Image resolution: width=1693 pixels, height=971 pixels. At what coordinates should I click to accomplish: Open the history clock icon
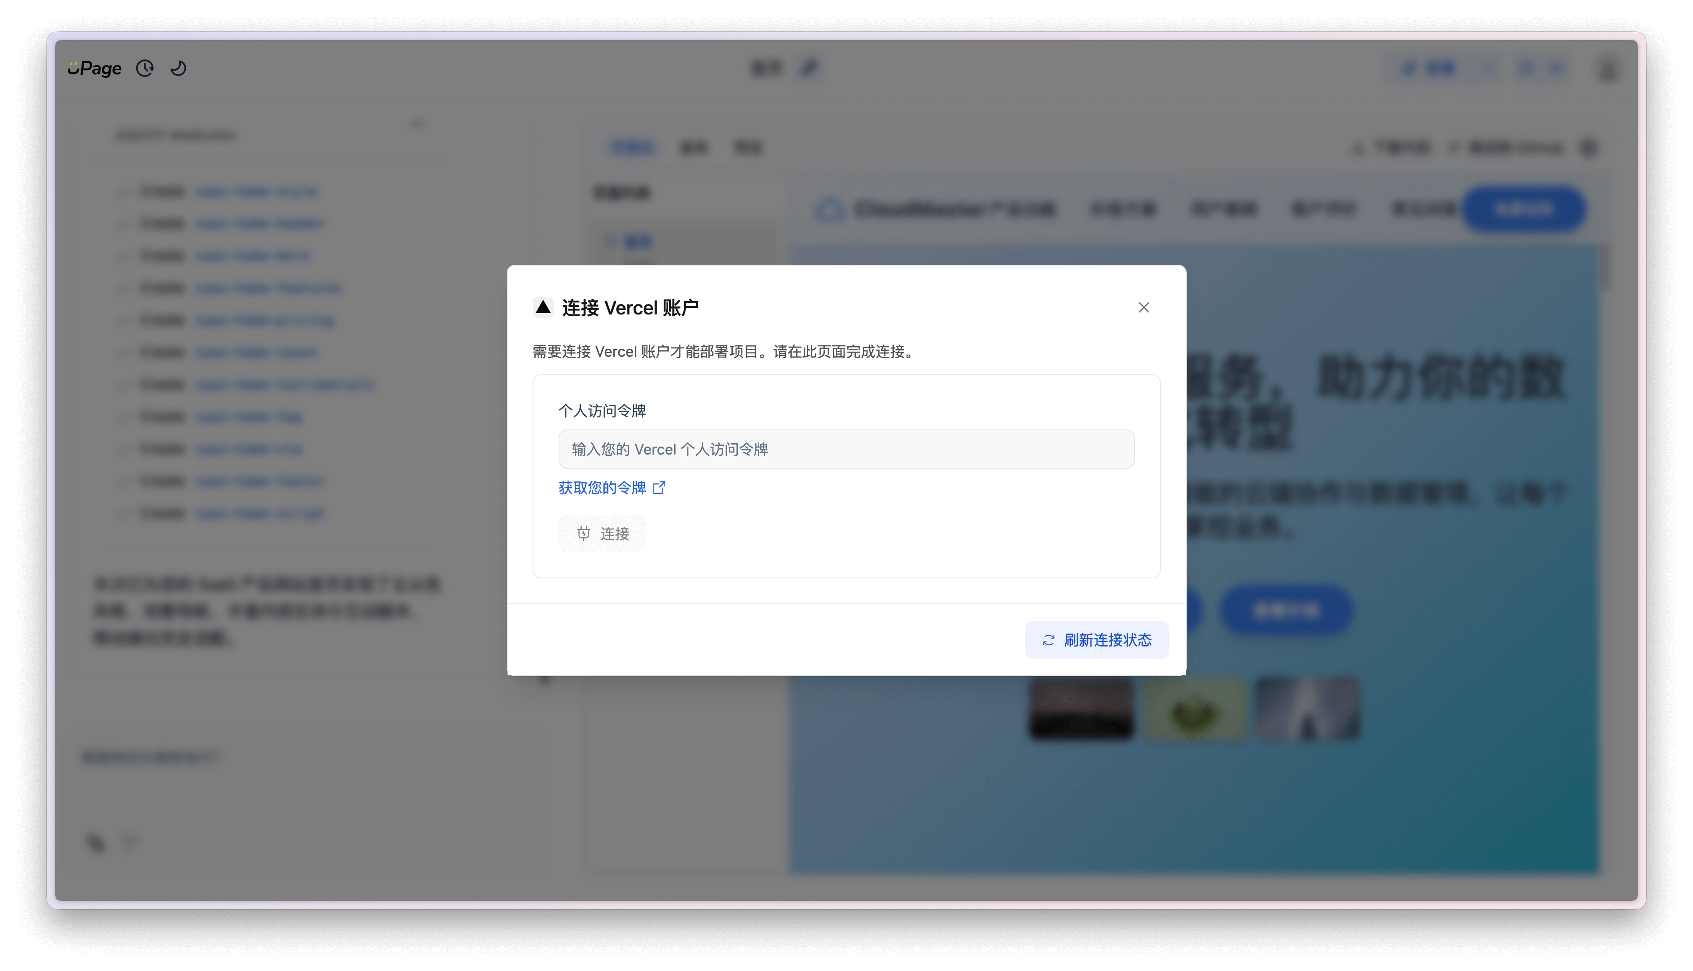tap(145, 68)
